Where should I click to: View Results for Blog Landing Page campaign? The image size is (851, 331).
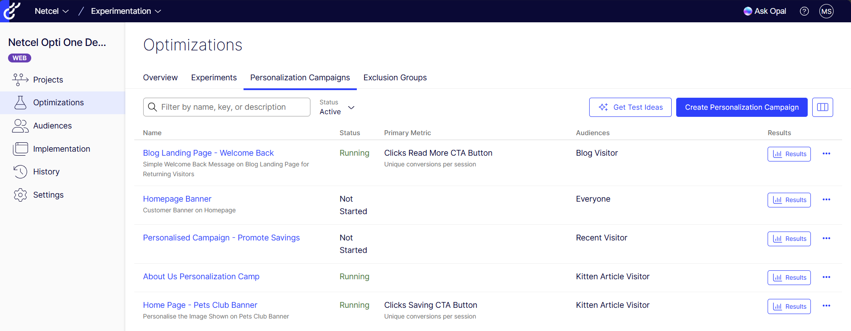(789, 154)
